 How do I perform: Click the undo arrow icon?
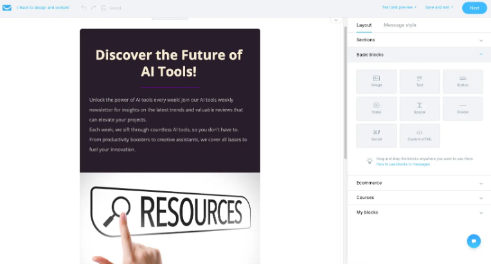[x=84, y=8]
